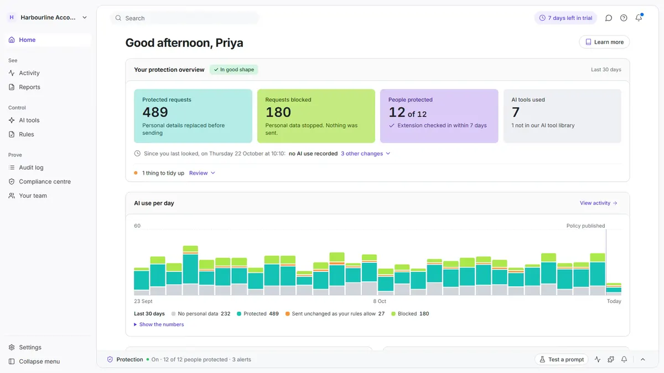The width and height of the screenshot is (664, 373).
Task: Click the 'View activity' link
Action: point(599,203)
